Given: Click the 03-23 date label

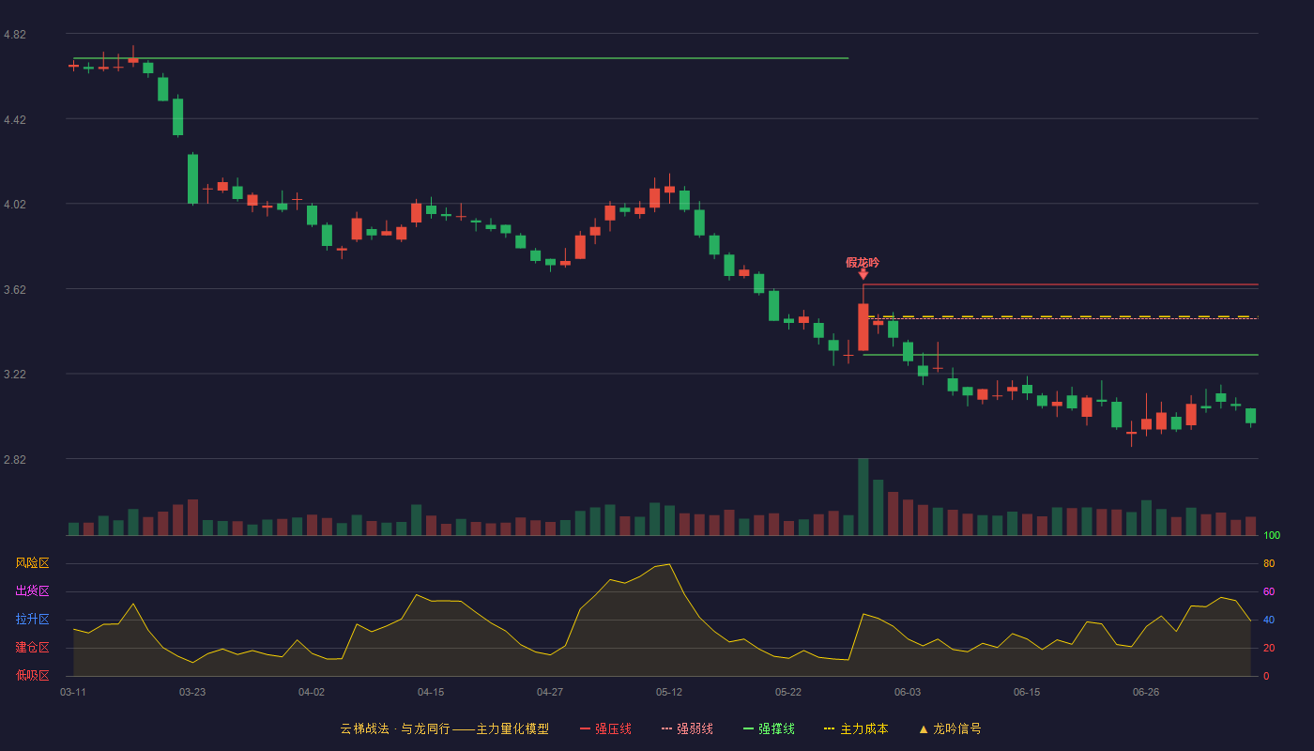Looking at the screenshot, I should pos(192,692).
